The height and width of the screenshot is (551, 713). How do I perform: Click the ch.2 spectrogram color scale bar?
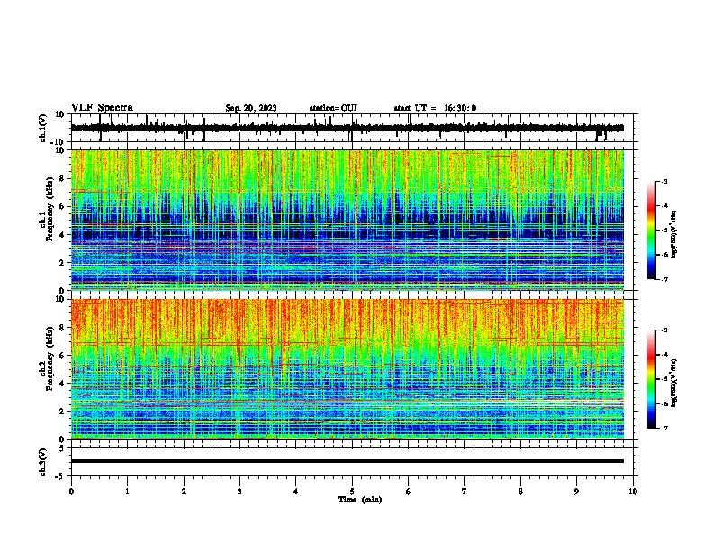tap(652, 379)
